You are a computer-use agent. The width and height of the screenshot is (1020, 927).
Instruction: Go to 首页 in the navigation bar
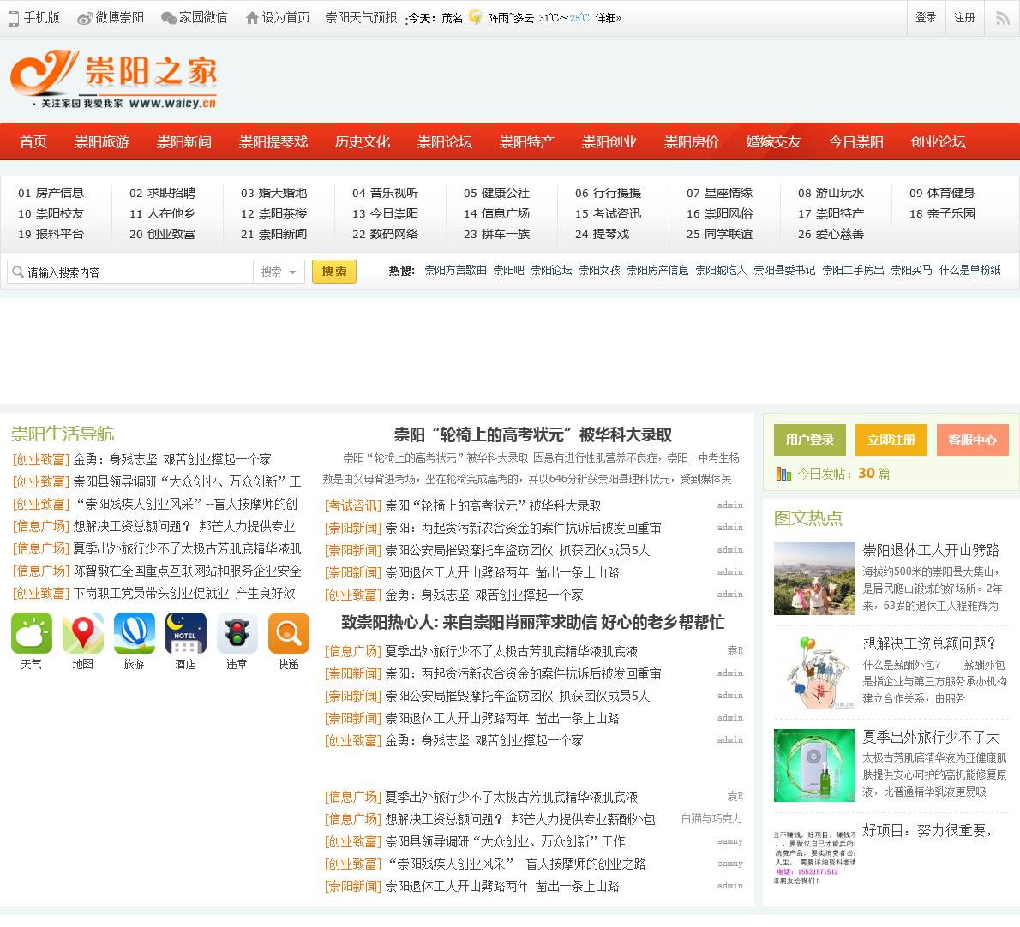(33, 141)
